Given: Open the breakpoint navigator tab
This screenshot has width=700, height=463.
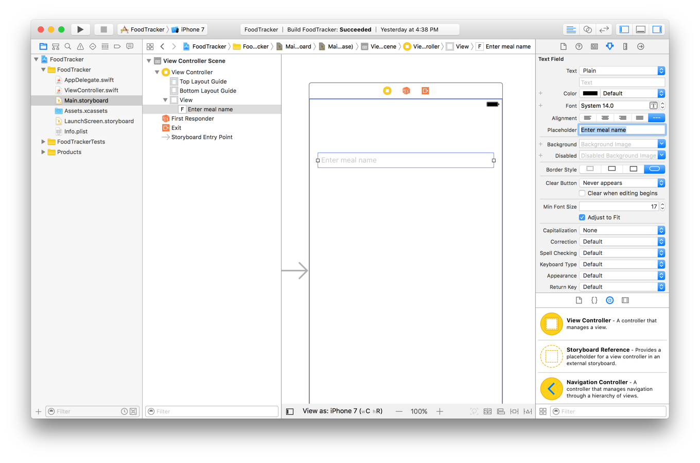Looking at the screenshot, I should 117,46.
